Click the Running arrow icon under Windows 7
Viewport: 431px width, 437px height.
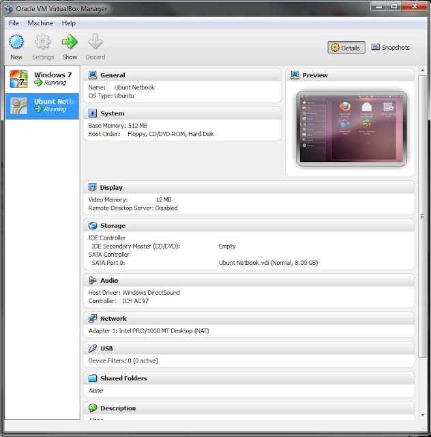click(x=38, y=83)
